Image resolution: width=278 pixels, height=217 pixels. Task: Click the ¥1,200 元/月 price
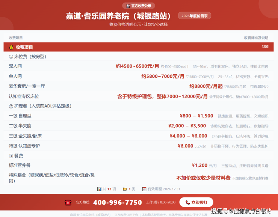point(204,166)
